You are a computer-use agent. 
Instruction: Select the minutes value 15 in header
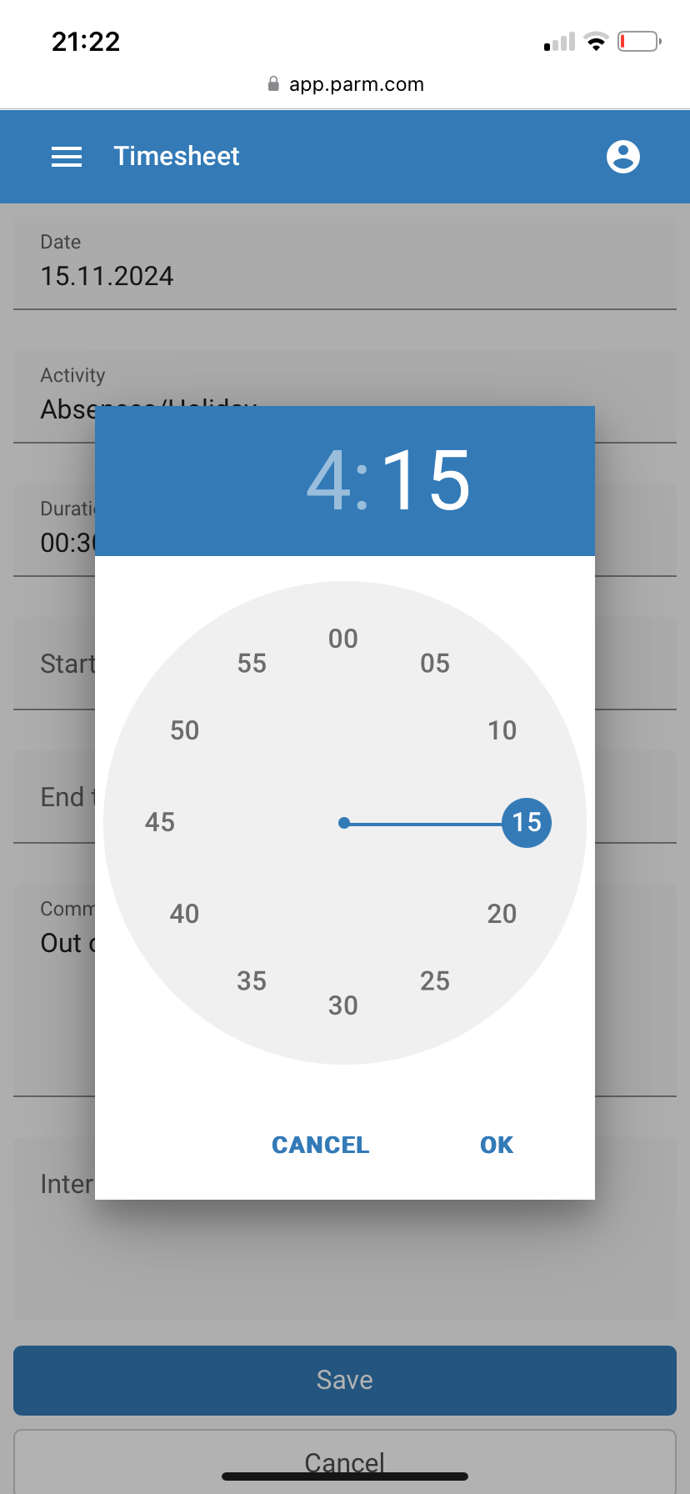click(426, 480)
